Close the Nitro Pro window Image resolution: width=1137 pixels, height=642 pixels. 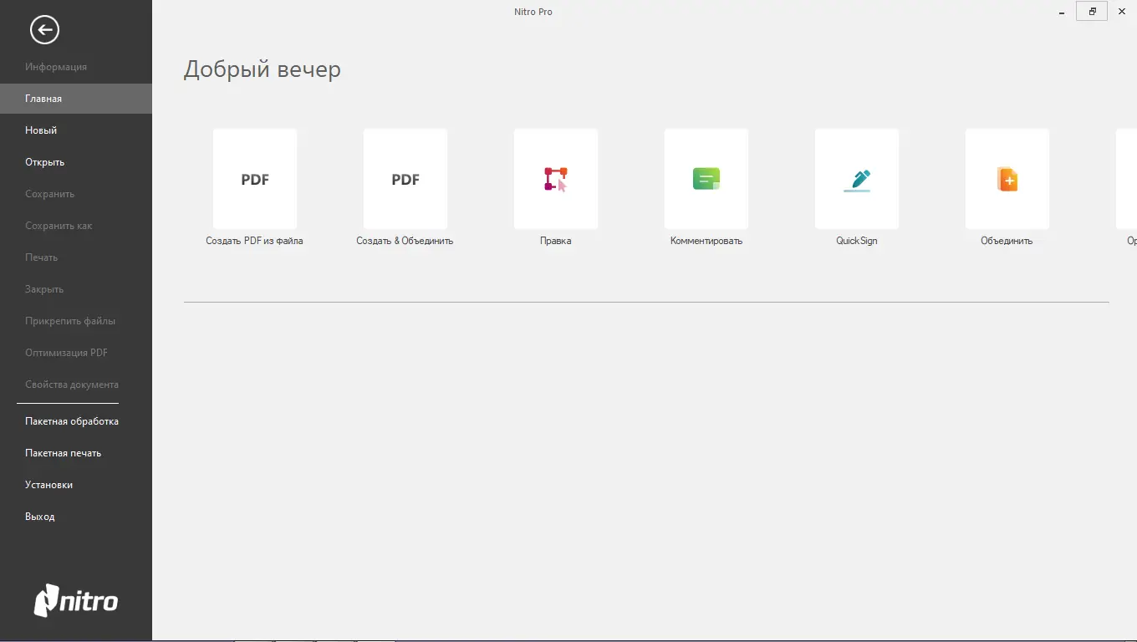1122,12
